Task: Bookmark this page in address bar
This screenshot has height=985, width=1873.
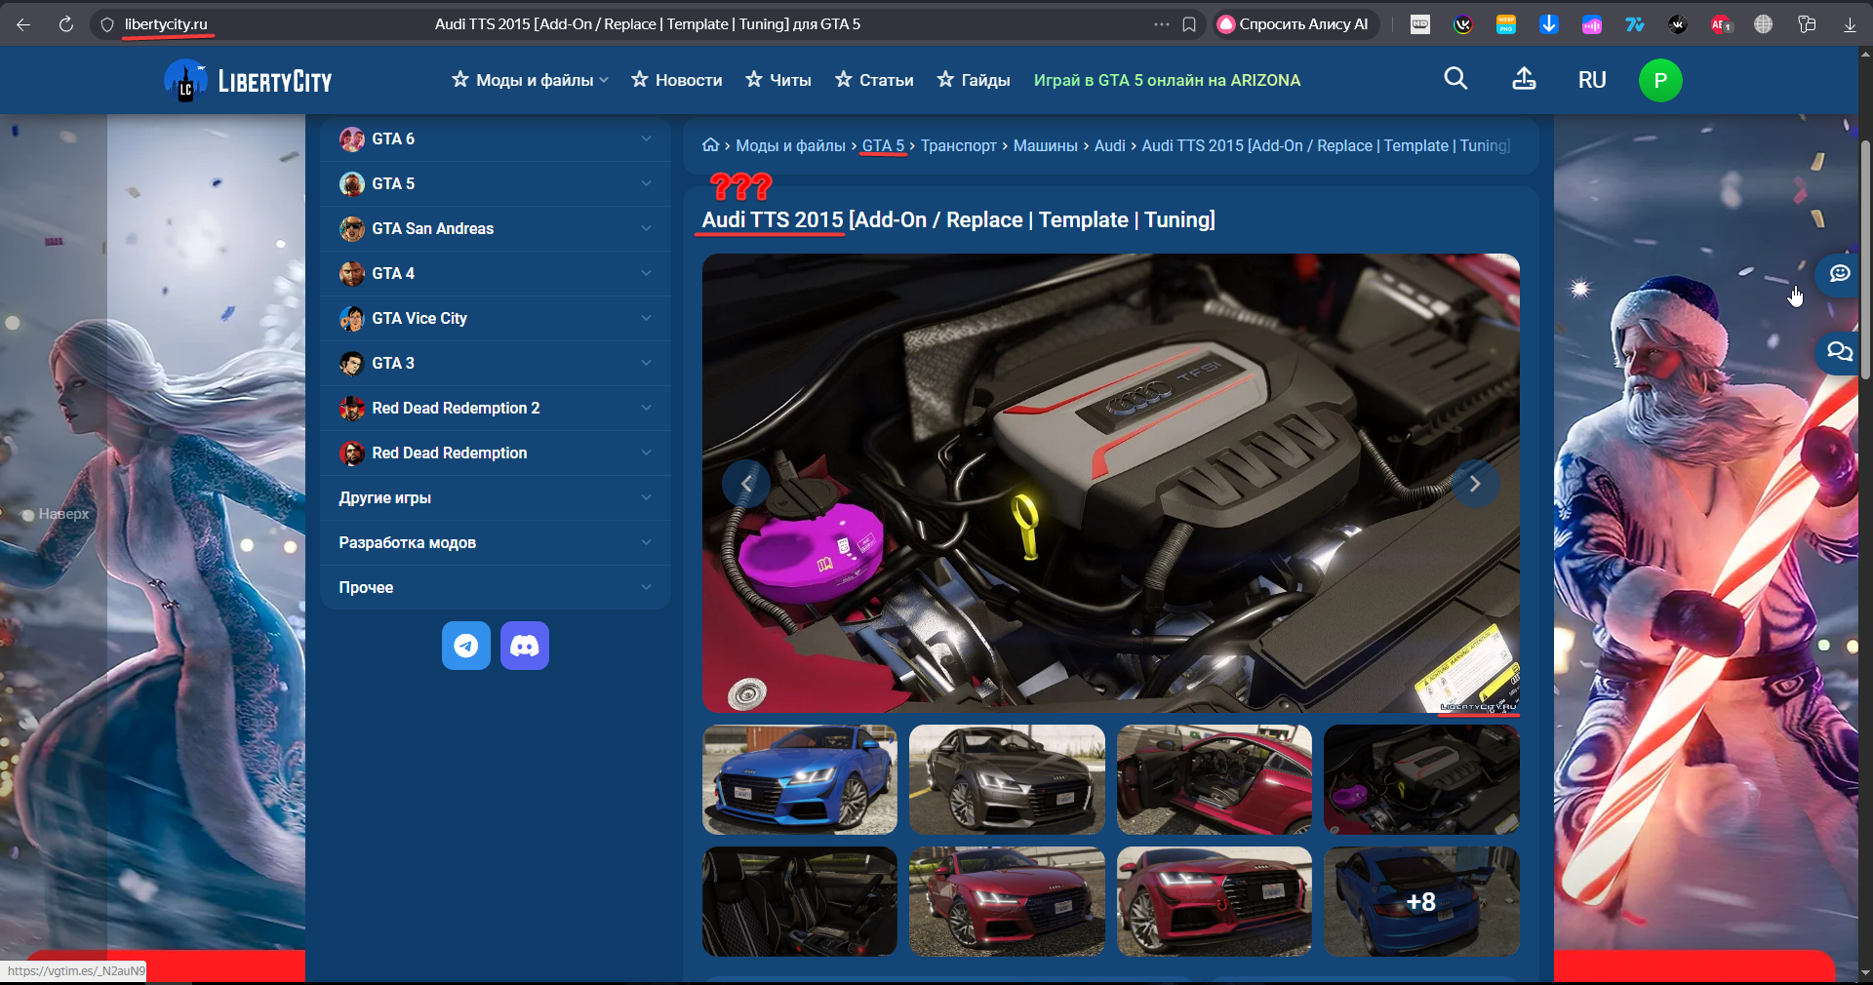Action: click(x=1189, y=24)
